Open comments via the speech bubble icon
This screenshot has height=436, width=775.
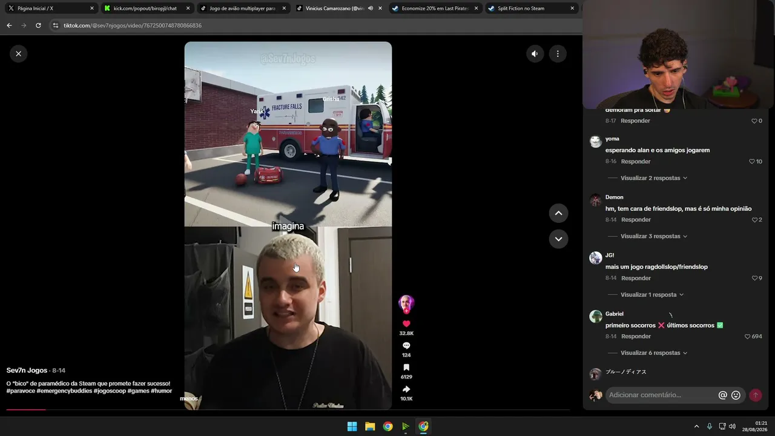[x=406, y=346]
